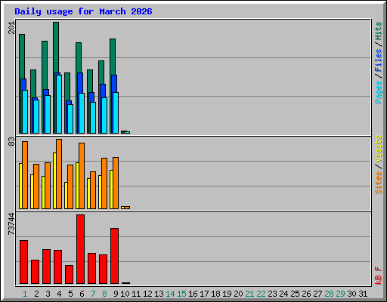Click the day 9 cyan pages bar

(116, 112)
